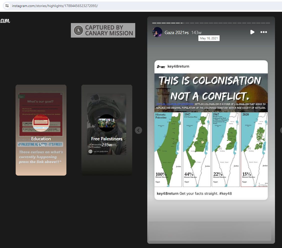The height and width of the screenshot is (248, 282).
Task: Click the first story progress segment
Action: [154, 23]
